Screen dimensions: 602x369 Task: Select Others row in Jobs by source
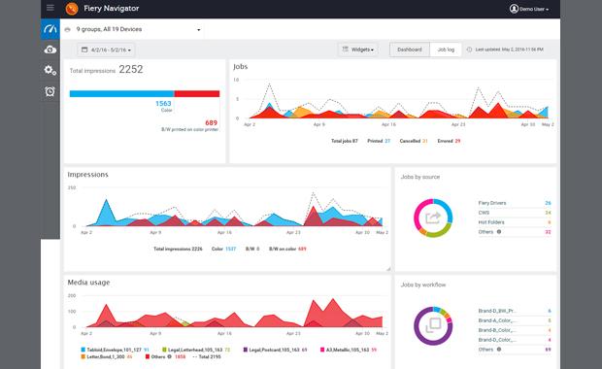coord(515,232)
